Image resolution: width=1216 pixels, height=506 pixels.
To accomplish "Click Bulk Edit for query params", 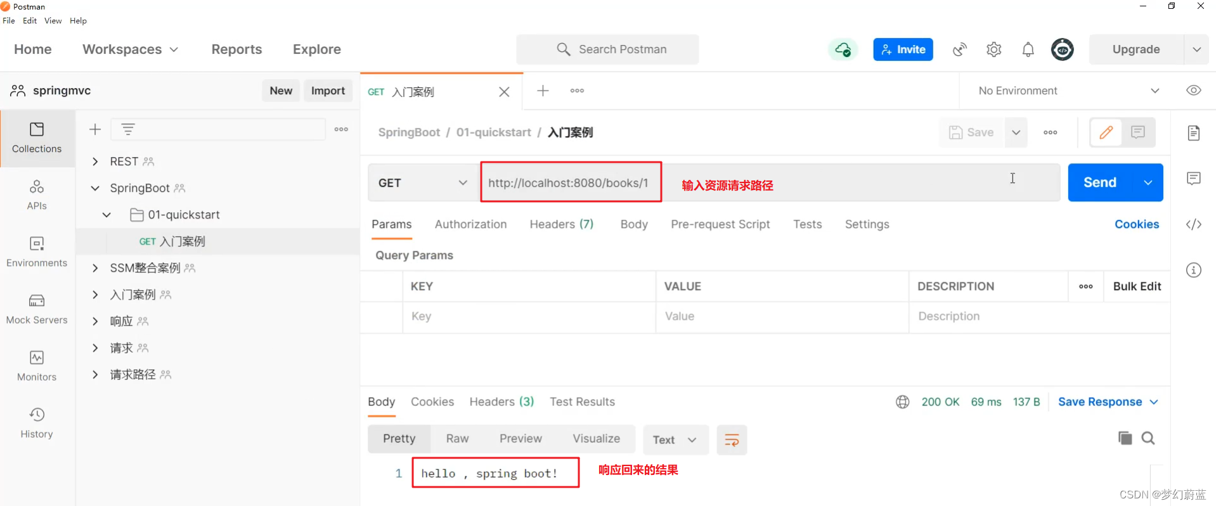I will [1137, 286].
